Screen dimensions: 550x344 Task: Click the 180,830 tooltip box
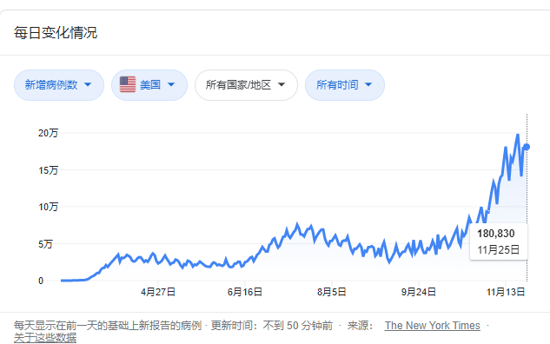click(x=499, y=241)
